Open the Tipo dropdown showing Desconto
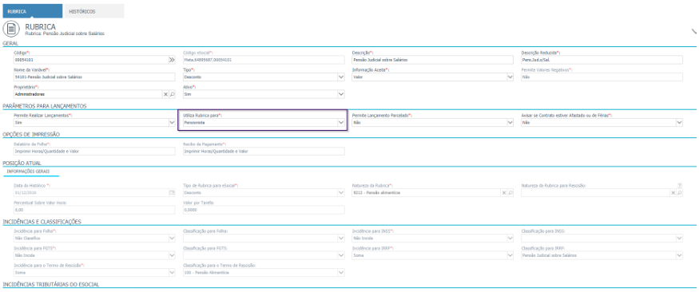This screenshot has height=292, width=699. pyautogui.click(x=341, y=77)
